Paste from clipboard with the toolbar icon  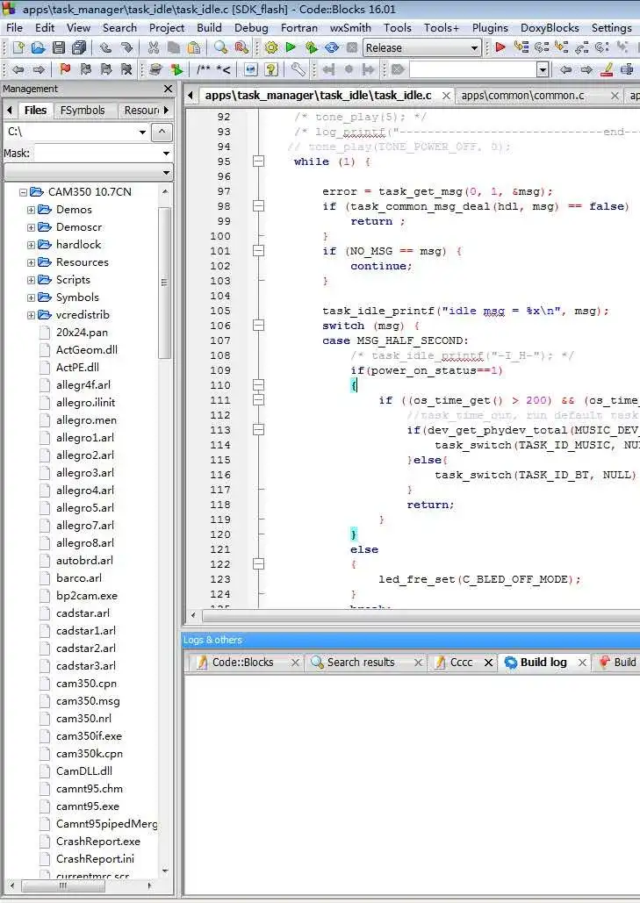[x=195, y=47]
